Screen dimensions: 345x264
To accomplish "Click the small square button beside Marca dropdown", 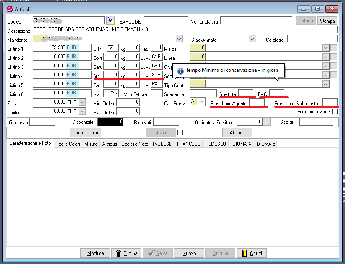I will [333, 47].
